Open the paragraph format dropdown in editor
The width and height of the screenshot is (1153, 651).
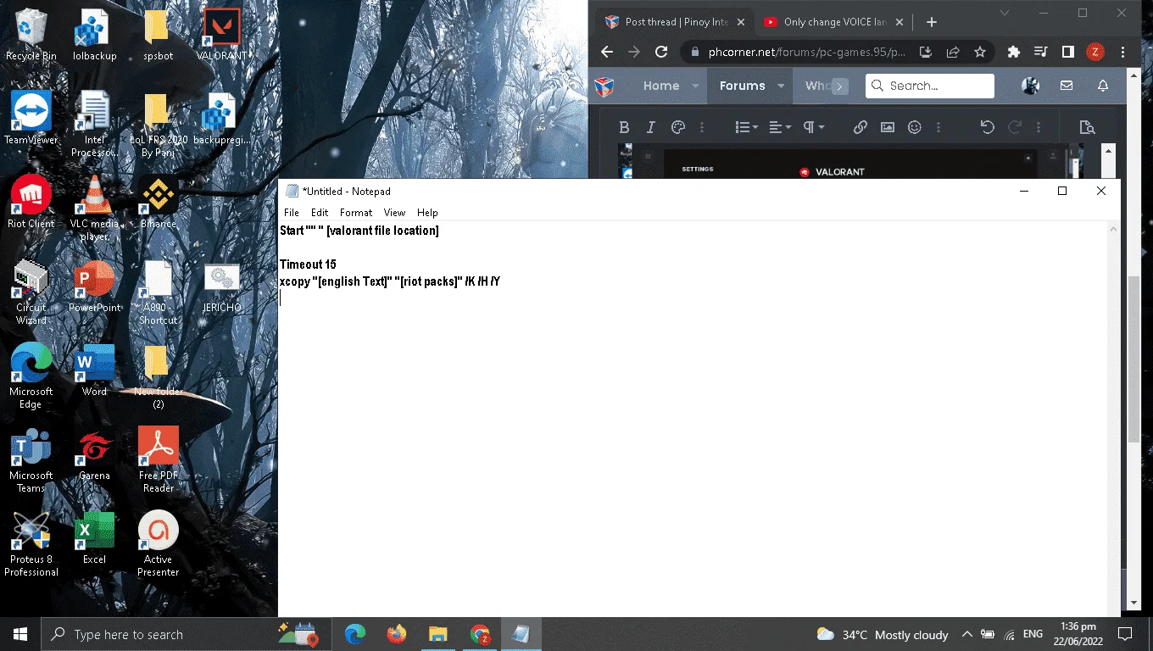pyautogui.click(x=812, y=127)
